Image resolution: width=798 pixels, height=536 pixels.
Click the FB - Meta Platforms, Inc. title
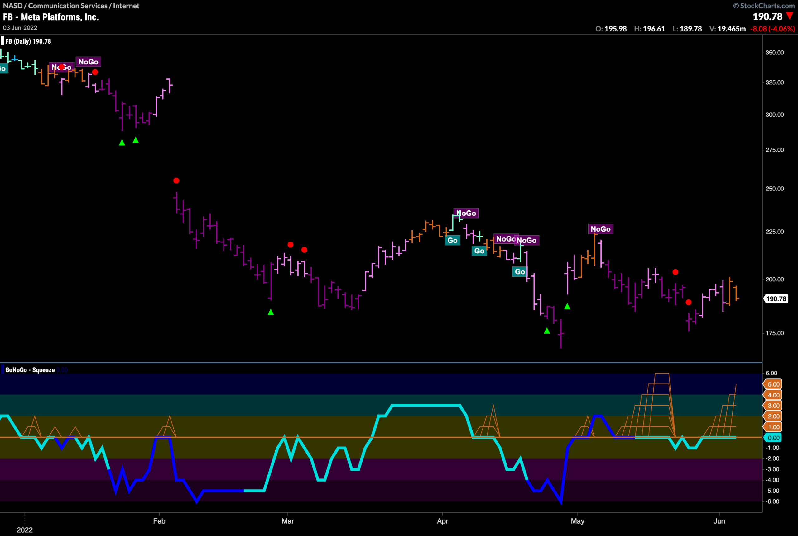pos(51,17)
